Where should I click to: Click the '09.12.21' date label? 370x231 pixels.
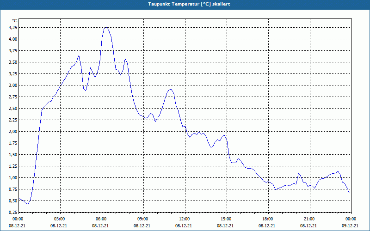pos(350,226)
